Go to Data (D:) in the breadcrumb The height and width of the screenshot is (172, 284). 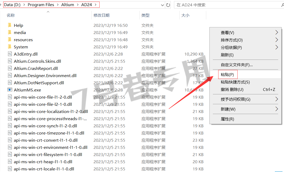tap(12, 5)
